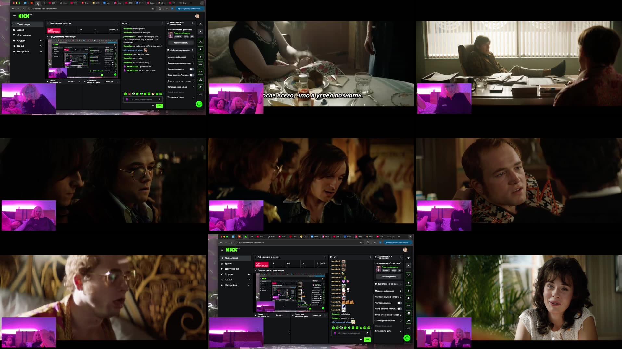
Task: Open hamburger menu in the 00:00:24 Kick dashboard
Action: click(x=14, y=16)
